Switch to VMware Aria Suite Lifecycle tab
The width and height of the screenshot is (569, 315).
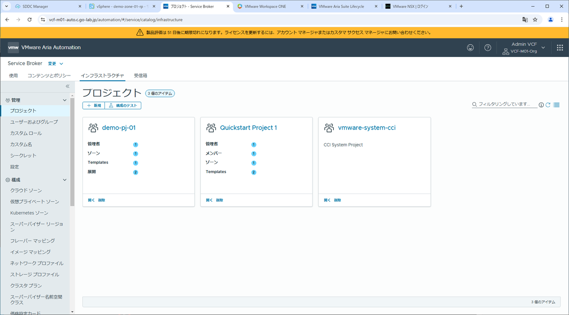[344, 7]
